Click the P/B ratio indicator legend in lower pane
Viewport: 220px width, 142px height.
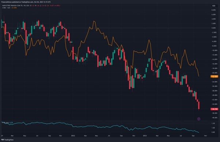[7, 123]
